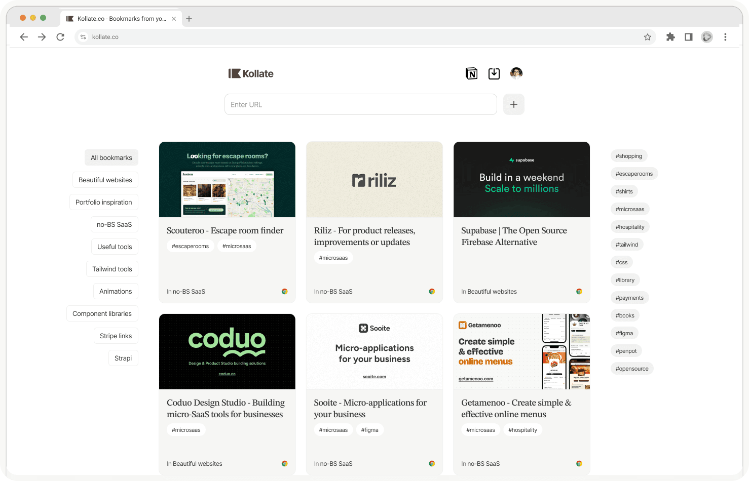749x481 pixels.
Task: Filter by #tailwind tag
Action: 627,245
